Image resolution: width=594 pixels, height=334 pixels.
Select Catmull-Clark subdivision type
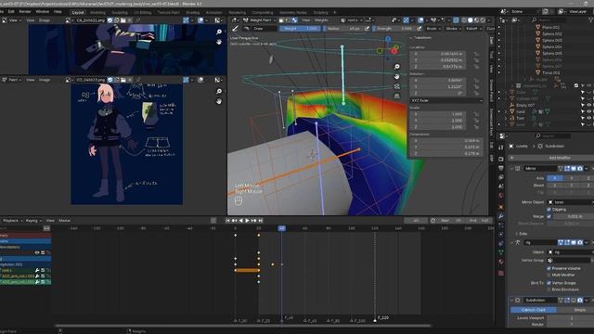534,310
